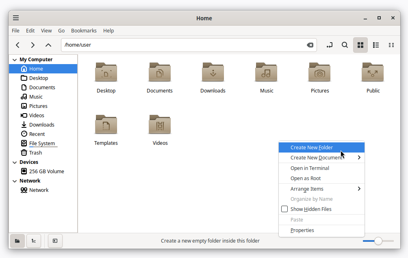The width and height of the screenshot is (408, 258).
Task: Collapse the Devices section
Action: (15, 162)
